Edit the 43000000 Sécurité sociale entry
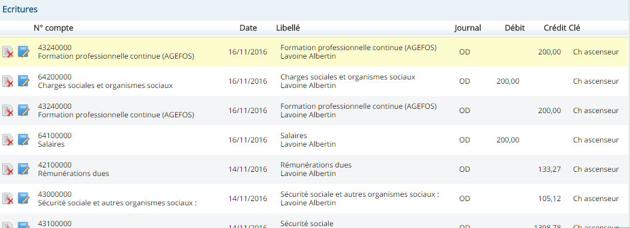 tap(24, 198)
